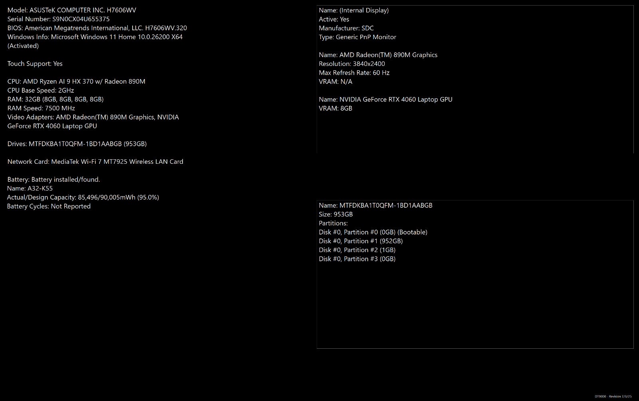Image resolution: width=639 pixels, height=401 pixels.
Task: Click the Battery Cycles: Not Reported line
Action: tap(49, 206)
